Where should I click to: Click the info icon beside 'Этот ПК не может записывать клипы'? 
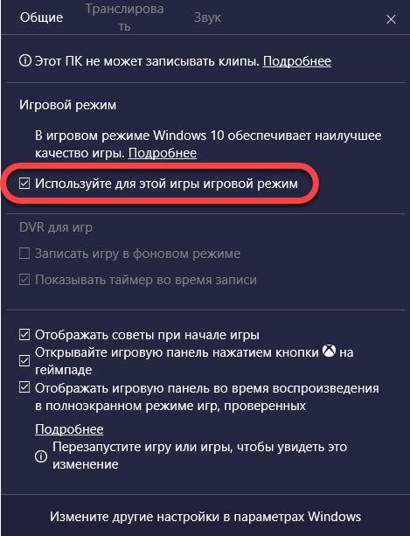pos(25,61)
